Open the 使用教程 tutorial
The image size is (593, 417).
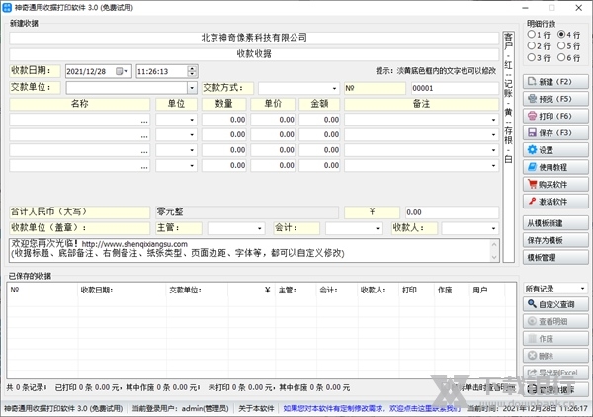[x=554, y=167]
